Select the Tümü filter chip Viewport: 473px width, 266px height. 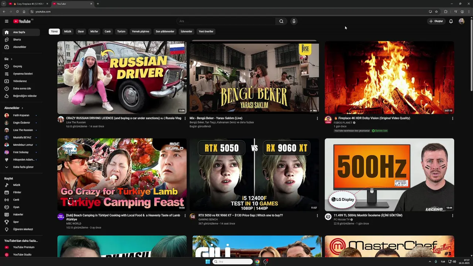click(x=54, y=31)
